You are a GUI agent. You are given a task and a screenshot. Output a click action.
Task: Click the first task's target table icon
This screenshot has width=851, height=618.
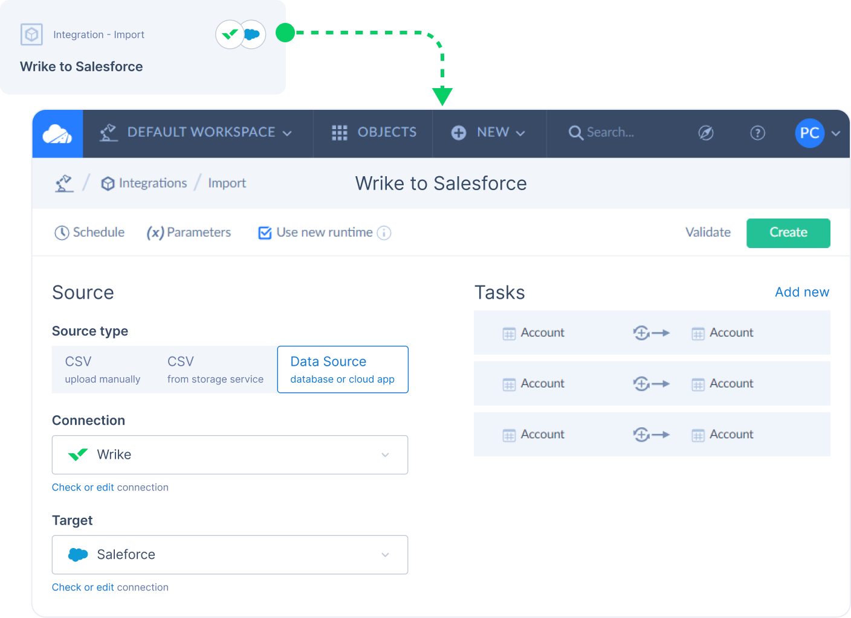(x=698, y=334)
